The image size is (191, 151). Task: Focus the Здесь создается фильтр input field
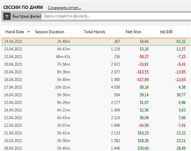click(x=116, y=16)
